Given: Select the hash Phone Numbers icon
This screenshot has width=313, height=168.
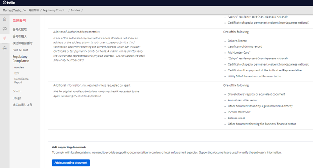Looking at the screenshot, I should point(4,38).
